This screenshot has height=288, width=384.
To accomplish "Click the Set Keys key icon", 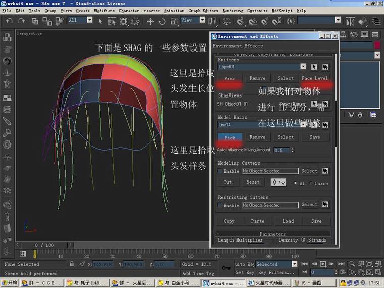I will click(226, 268).
